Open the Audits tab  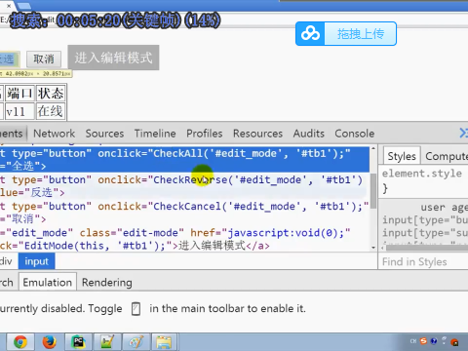point(309,134)
